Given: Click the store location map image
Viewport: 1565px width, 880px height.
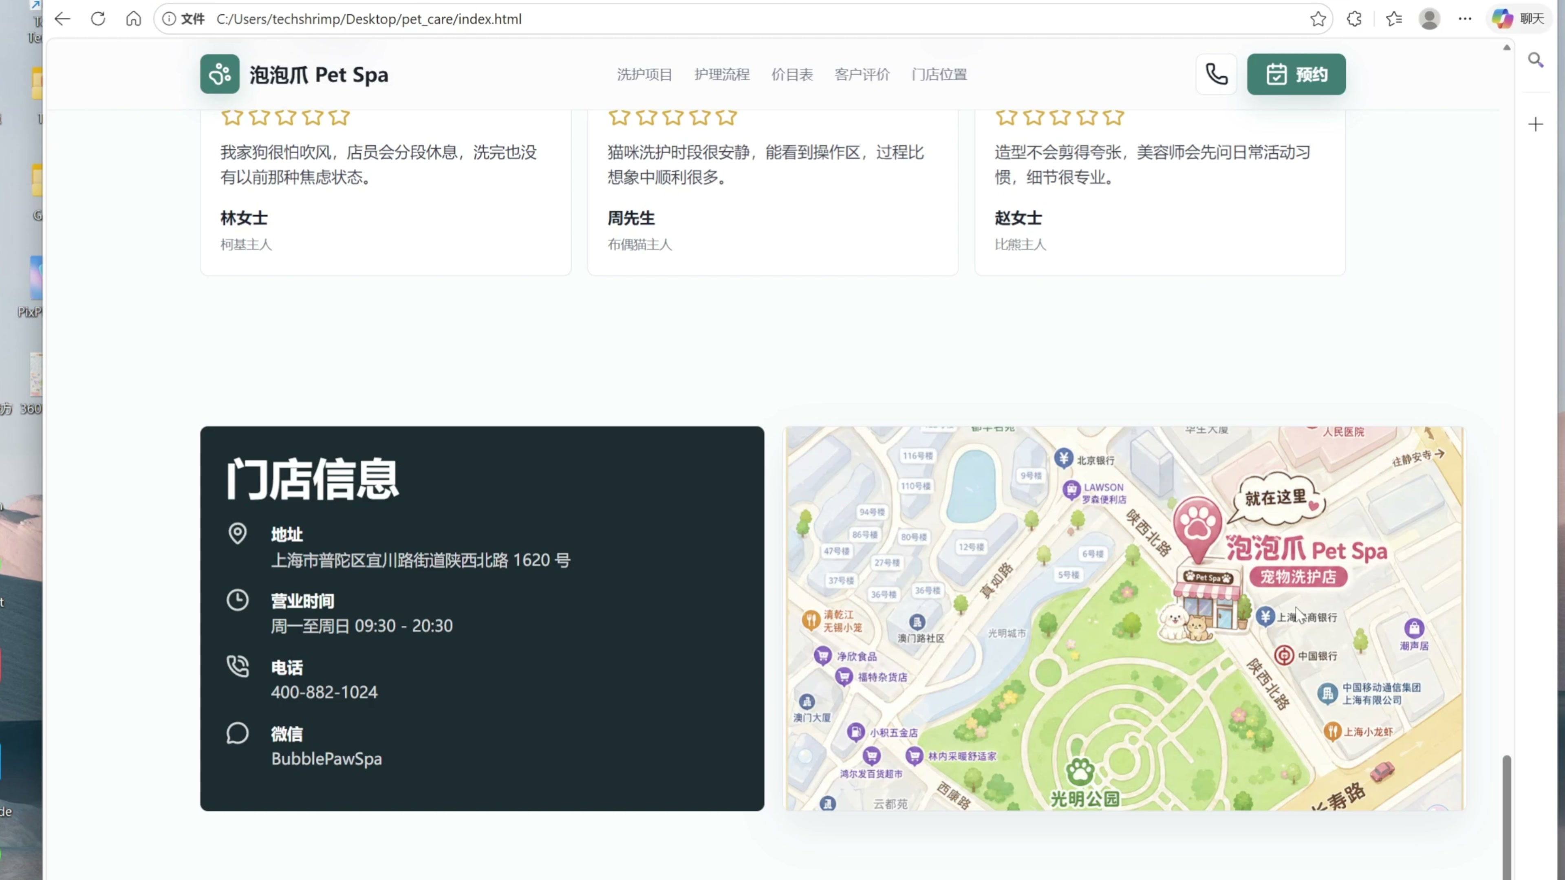Looking at the screenshot, I should (1124, 618).
